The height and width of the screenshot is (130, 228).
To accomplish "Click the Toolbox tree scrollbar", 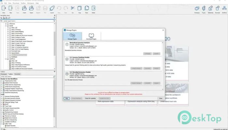I will [54, 103].
